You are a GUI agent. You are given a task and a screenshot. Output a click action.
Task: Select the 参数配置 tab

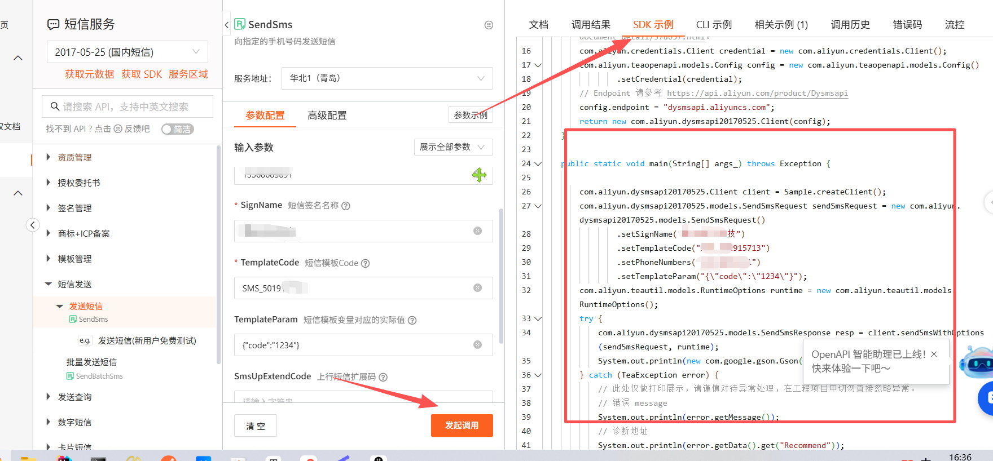[265, 116]
